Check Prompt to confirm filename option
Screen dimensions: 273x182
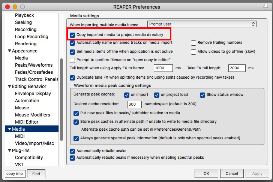pos(72,60)
